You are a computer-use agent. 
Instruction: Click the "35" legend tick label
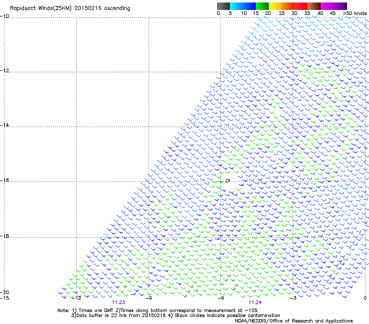coord(307,13)
